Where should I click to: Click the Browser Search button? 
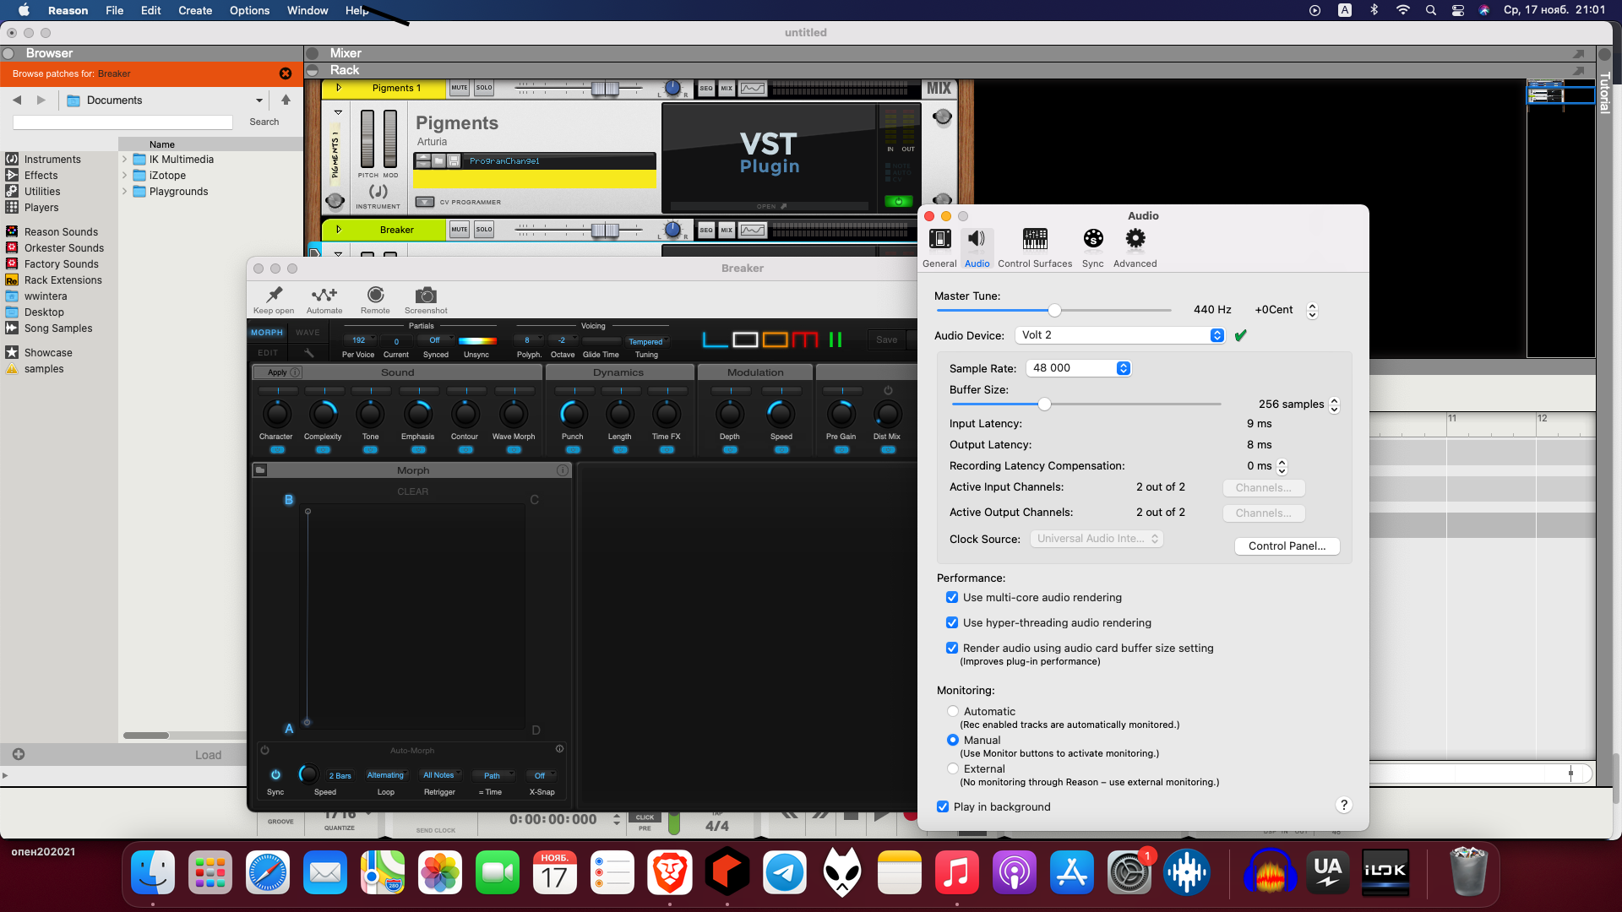pyautogui.click(x=264, y=122)
